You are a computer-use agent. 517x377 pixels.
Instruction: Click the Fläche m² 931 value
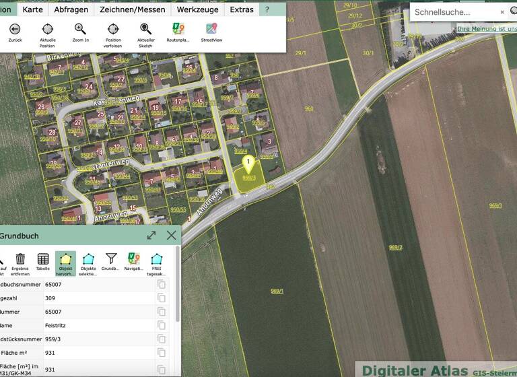pos(50,353)
